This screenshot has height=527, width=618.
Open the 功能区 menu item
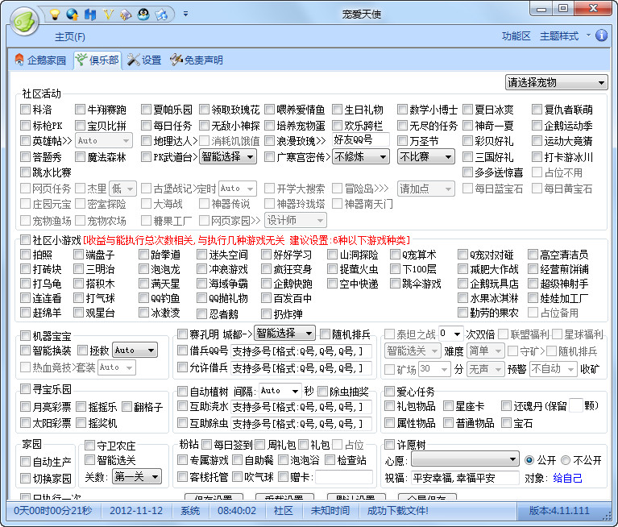point(516,36)
